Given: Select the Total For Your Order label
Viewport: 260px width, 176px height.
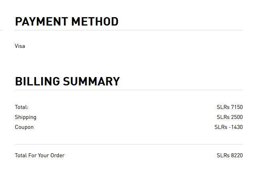Looking at the screenshot, I should (40, 155).
